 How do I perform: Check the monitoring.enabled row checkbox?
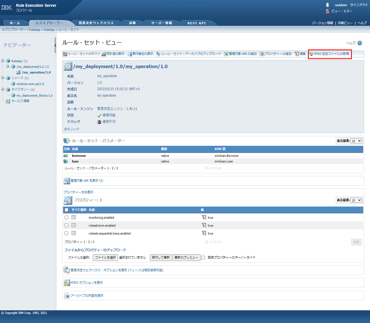66,217
